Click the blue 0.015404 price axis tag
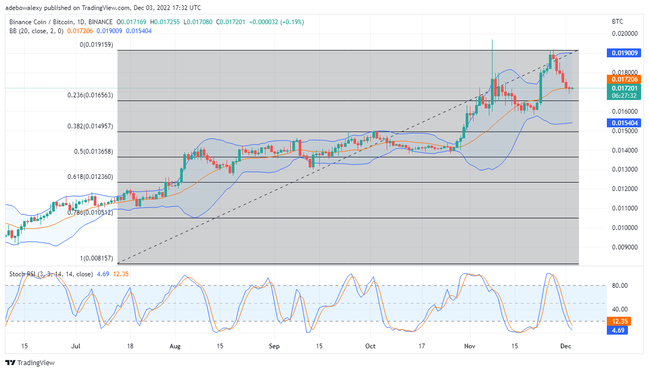Viewport: 649px width, 372px height. 625,123
